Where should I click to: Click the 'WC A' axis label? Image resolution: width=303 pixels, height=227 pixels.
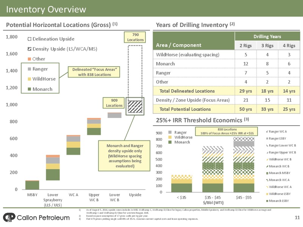pyautogui.click(x=73, y=195)
